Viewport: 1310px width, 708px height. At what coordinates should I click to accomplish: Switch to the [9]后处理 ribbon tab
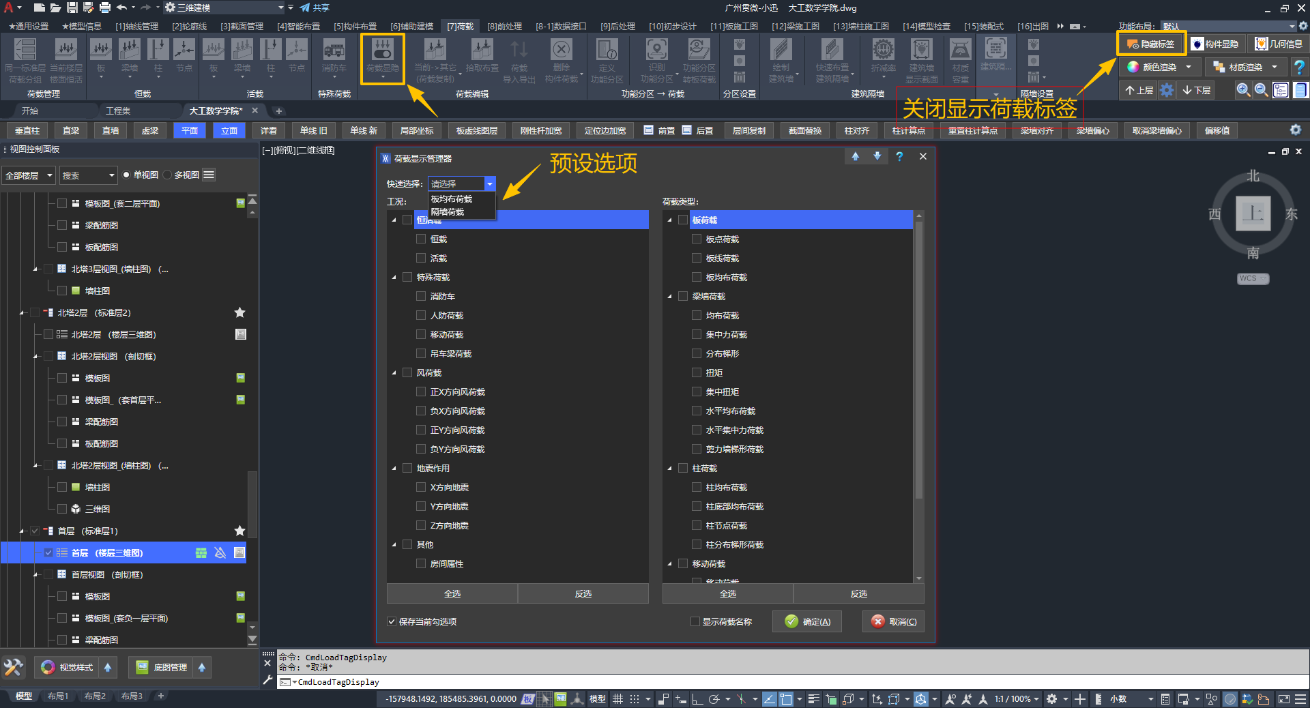click(x=617, y=26)
